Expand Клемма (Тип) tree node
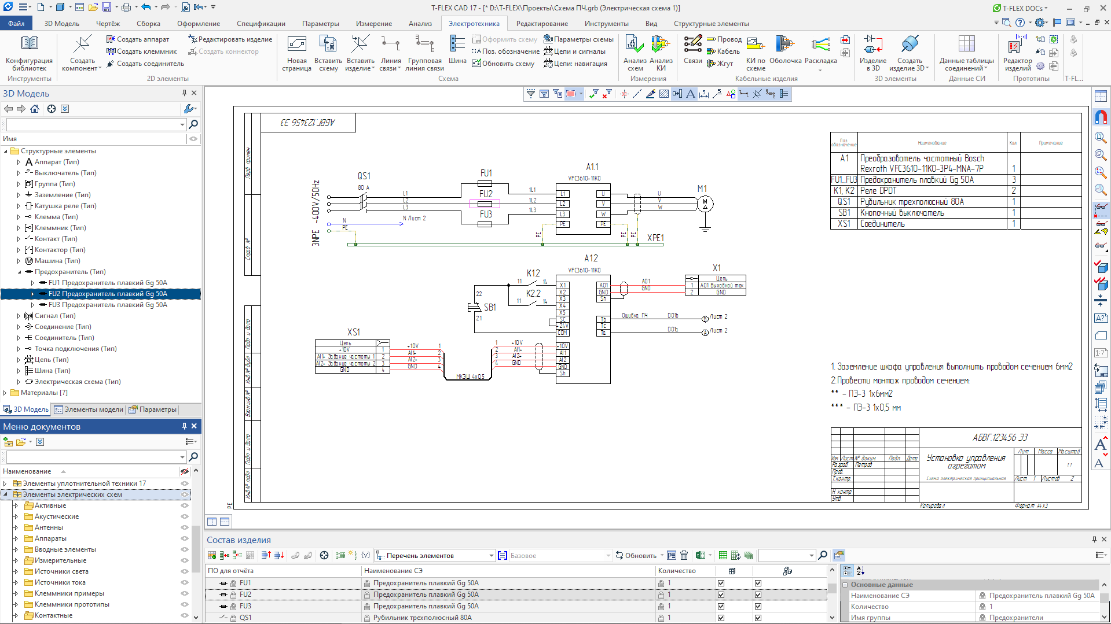Image resolution: width=1111 pixels, height=624 pixels. pos(19,217)
